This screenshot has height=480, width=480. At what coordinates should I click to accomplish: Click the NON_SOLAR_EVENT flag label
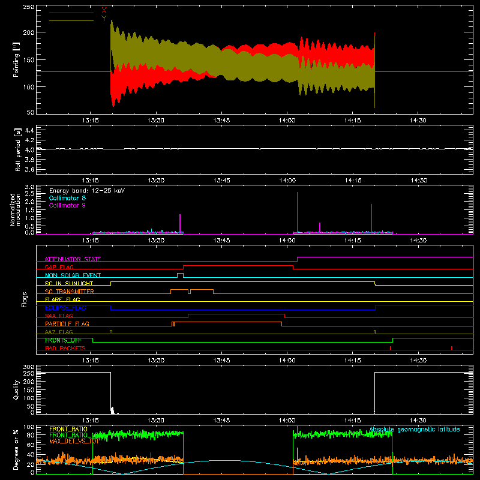point(73,275)
